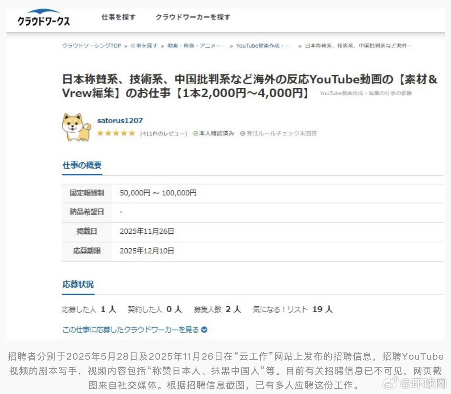Click the 50,000円 ～ 100,000円 reward value
The image size is (451, 394).
click(x=158, y=193)
